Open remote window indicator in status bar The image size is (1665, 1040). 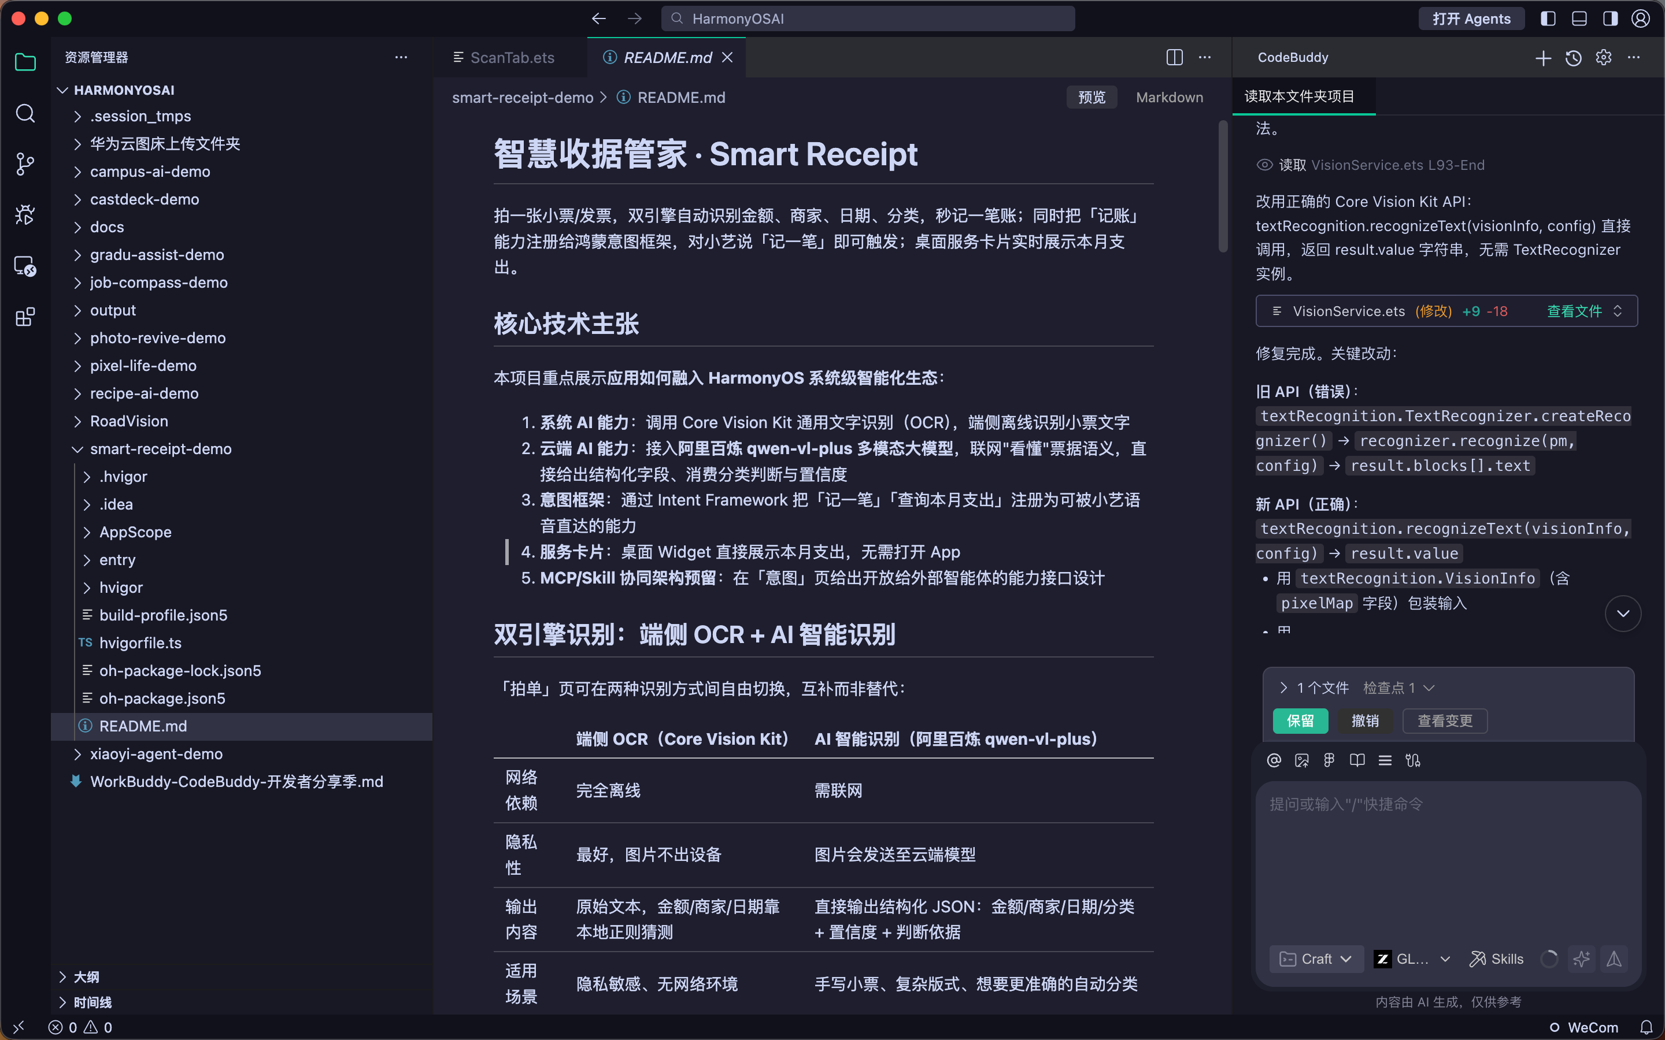(x=18, y=1028)
